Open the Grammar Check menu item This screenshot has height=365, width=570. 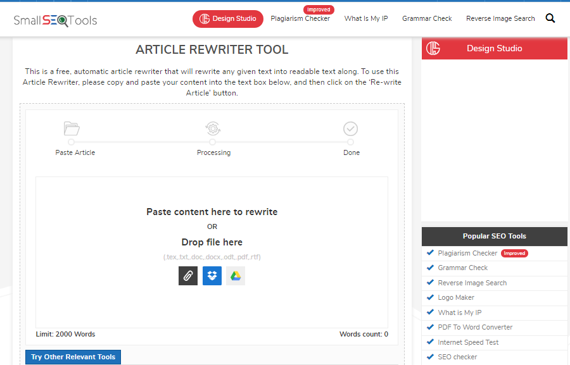pyautogui.click(x=427, y=18)
